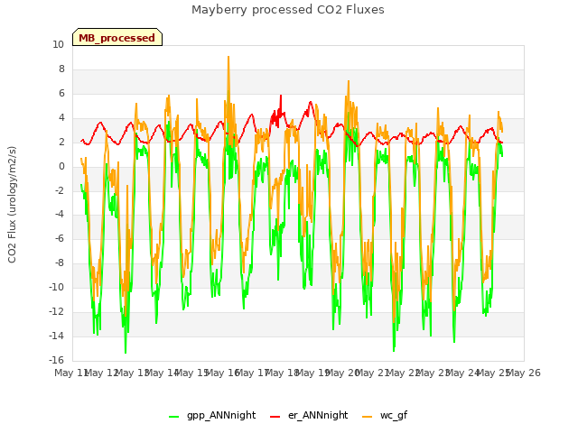Click the orange wc_gf peak near 9
The image size is (578, 433).
pos(228,58)
